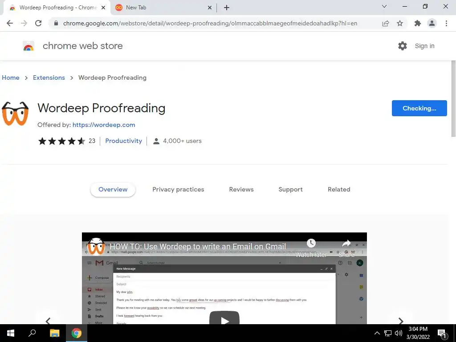The width and height of the screenshot is (456, 342).
Task: Click the Chrome Web Store logo
Action: click(x=28, y=46)
